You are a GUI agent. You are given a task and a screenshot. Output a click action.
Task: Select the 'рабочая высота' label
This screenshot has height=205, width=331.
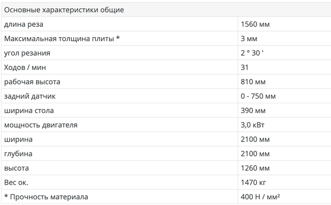point(32,82)
